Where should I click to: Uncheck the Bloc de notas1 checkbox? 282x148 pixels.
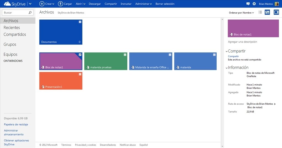(80, 55)
